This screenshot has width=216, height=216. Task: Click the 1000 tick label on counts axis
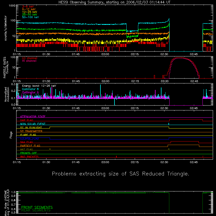pyautogui.click(x=12, y=6)
